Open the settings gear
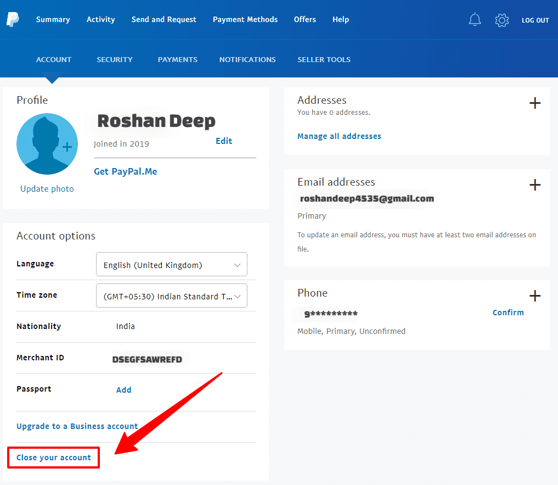Screen dimensions: 558x485 pos(501,19)
